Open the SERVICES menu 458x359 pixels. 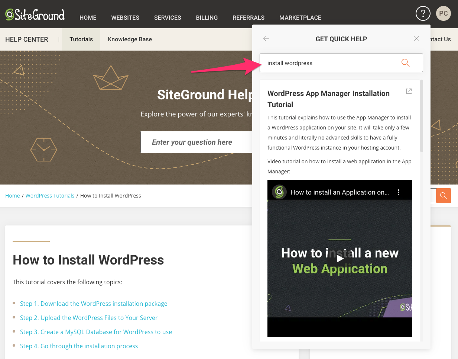(x=168, y=17)
